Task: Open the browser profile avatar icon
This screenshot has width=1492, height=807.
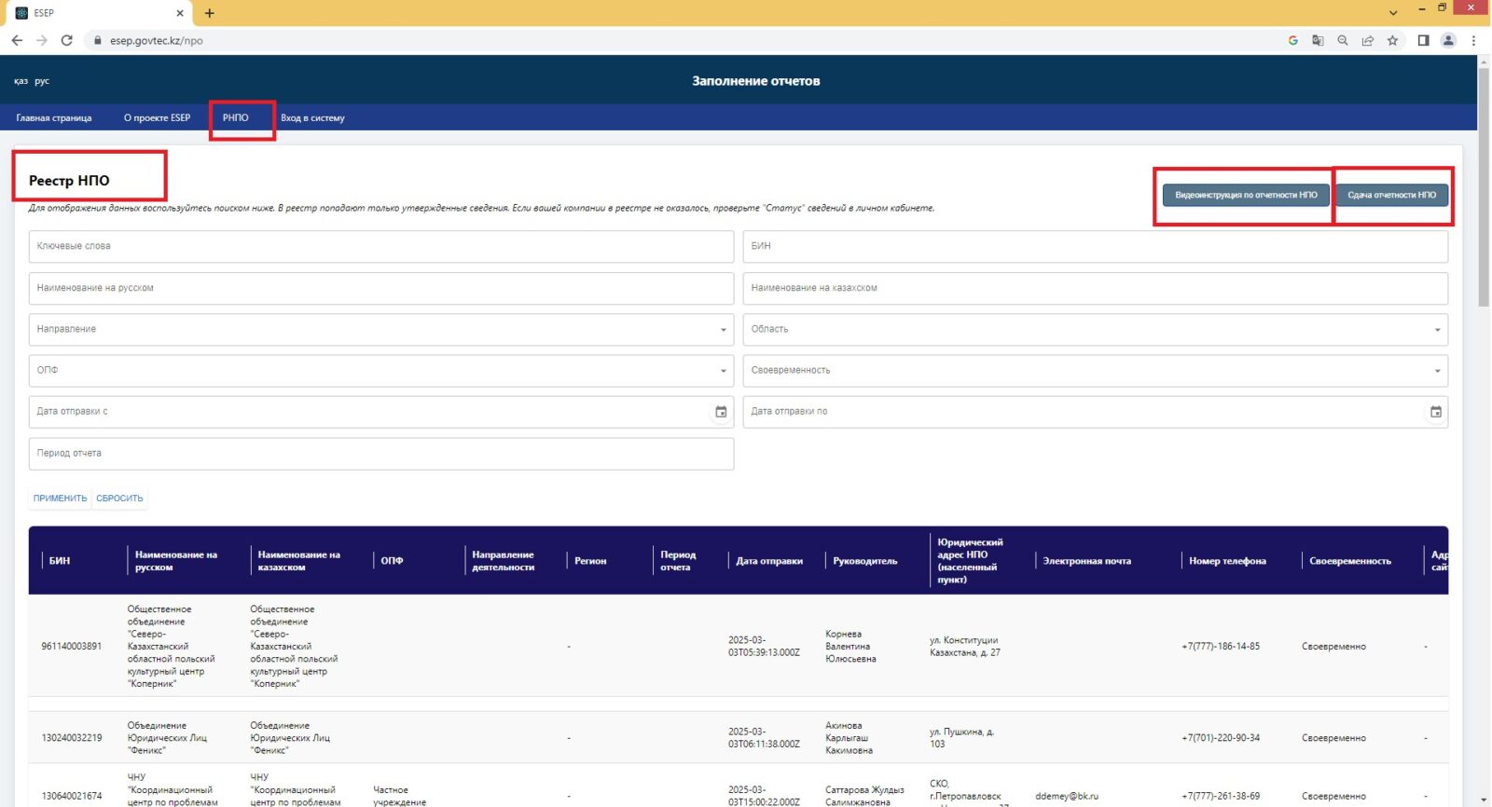Action: click(x=1448, y=40)
